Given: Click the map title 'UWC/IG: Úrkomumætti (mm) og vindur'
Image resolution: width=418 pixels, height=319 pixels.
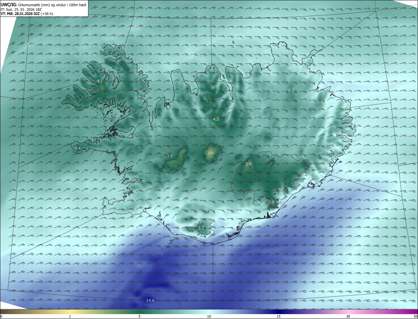Looking at the screenshot, I should point(43,5).
